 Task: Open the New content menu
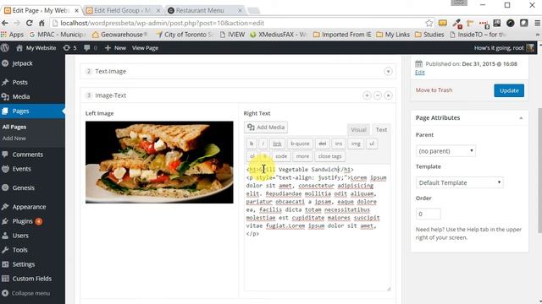[x=115, y=48]
